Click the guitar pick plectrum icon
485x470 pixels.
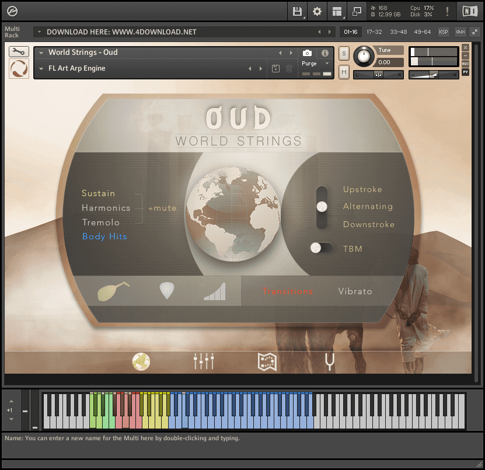click(167, 291)
